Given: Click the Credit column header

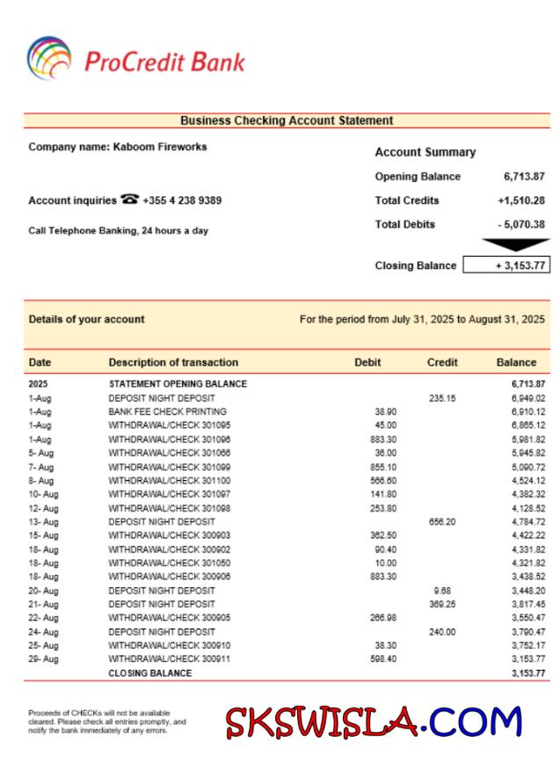Looking at the screenshot, I should (x=442, y=362).
